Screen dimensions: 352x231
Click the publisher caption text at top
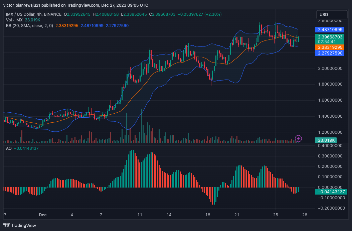tap(76, 5)
